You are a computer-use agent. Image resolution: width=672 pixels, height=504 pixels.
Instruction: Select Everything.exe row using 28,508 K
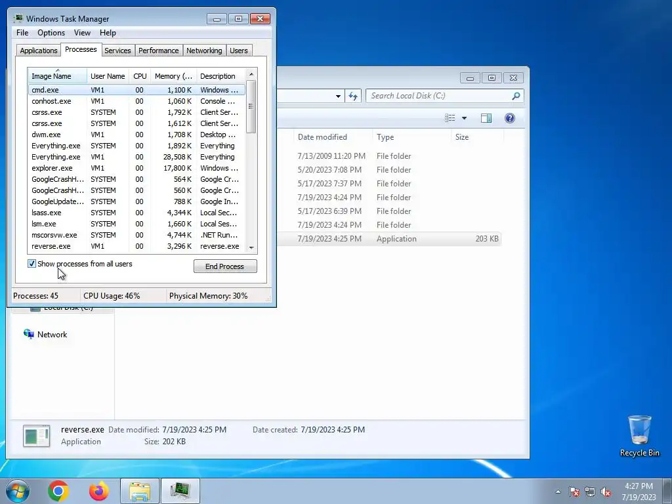tap(136, 157)
